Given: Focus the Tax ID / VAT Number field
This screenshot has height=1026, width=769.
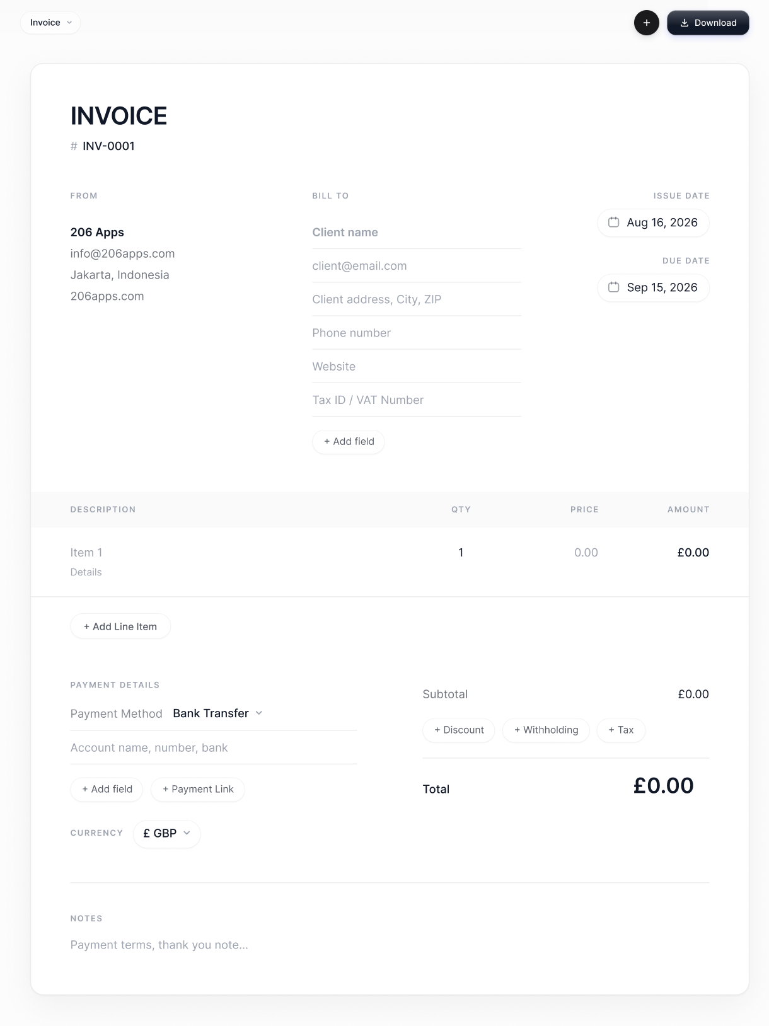Looking at the screenshot, I should 417,400.
